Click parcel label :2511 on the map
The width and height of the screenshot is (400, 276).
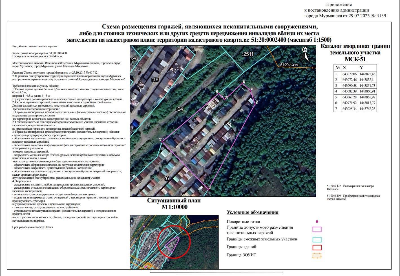pyautogui.click(x=248, y=54)
